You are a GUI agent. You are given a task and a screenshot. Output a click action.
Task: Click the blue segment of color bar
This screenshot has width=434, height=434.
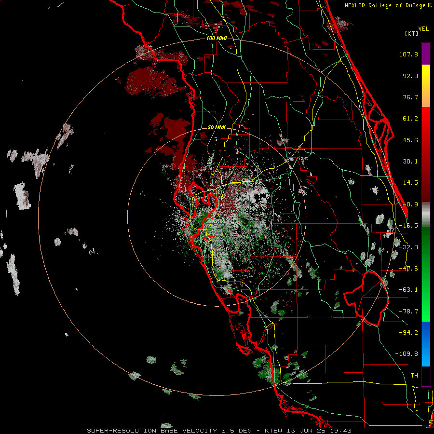point(426,344)
